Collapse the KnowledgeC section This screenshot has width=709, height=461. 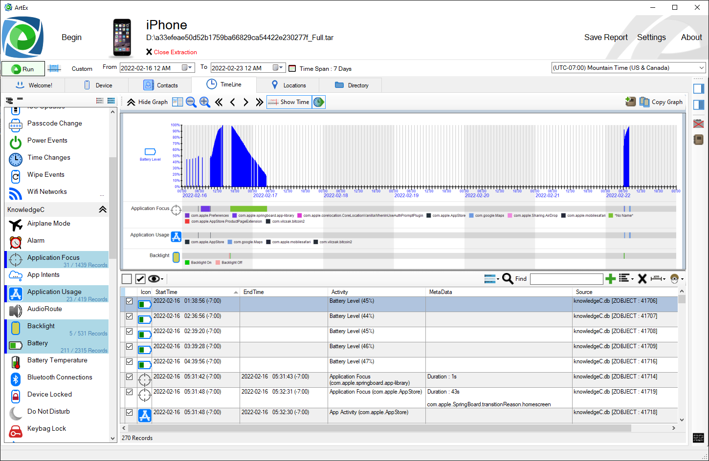[103, 210]
